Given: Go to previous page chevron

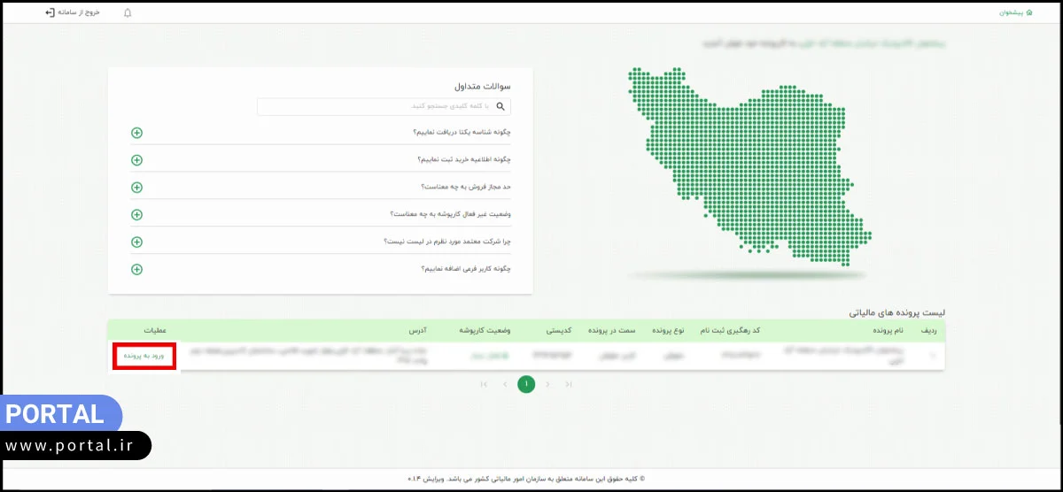Looking at the screenshot, I should pos(505,384).
